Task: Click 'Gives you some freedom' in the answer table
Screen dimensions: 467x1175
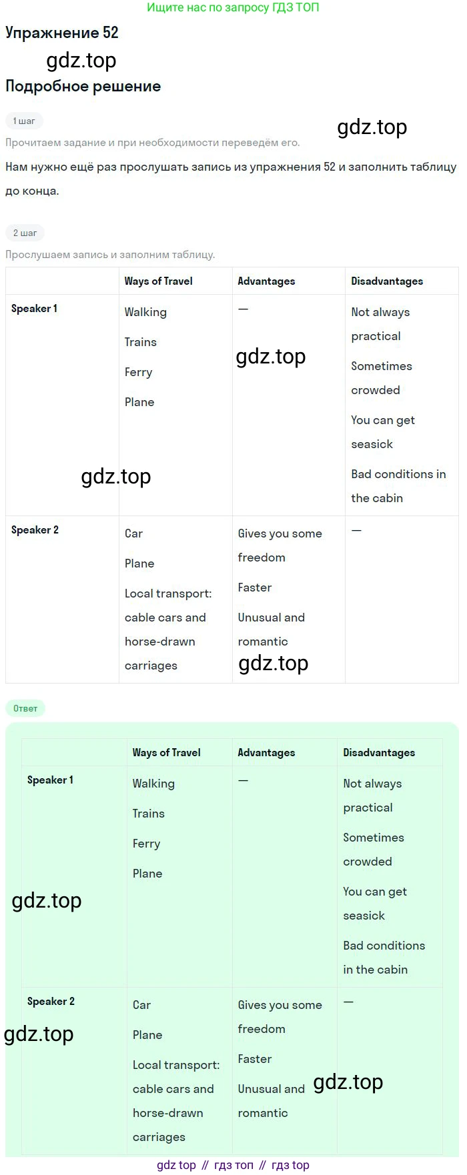Action: (x=280, y=1016)
